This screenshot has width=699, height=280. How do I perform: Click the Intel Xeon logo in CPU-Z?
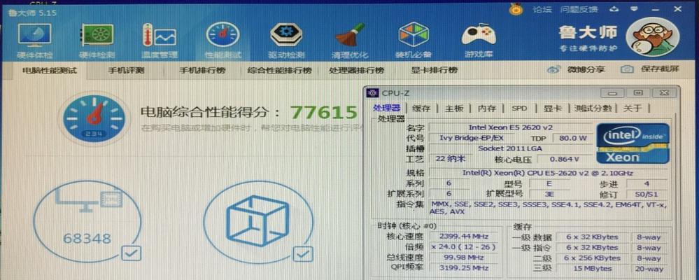633,143
